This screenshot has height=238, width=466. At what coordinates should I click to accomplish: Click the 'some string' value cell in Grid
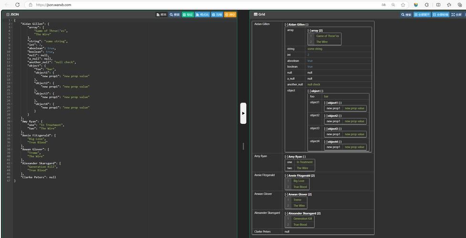tap(315, 49)
